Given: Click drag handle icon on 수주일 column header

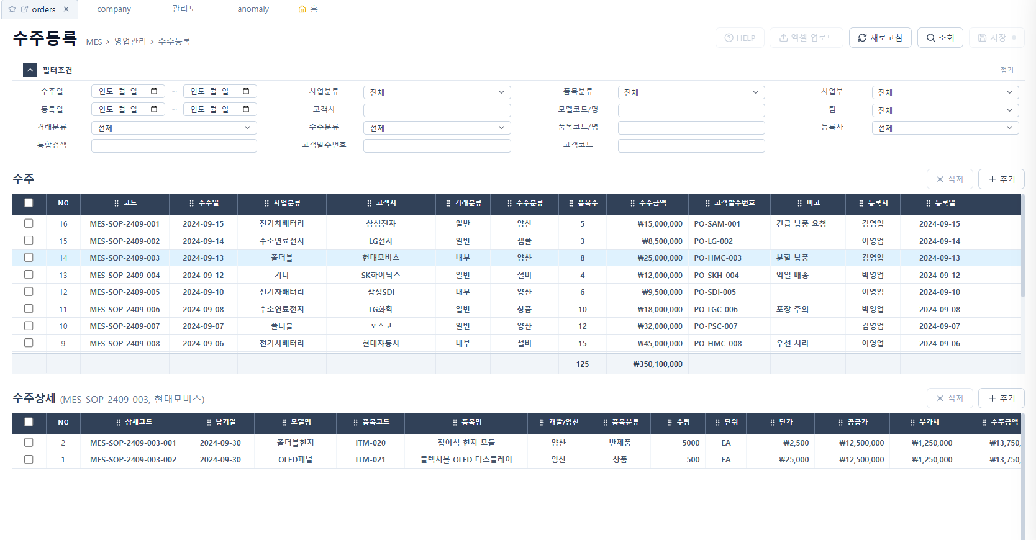Looking at the screenshot, I should point(192,203).
